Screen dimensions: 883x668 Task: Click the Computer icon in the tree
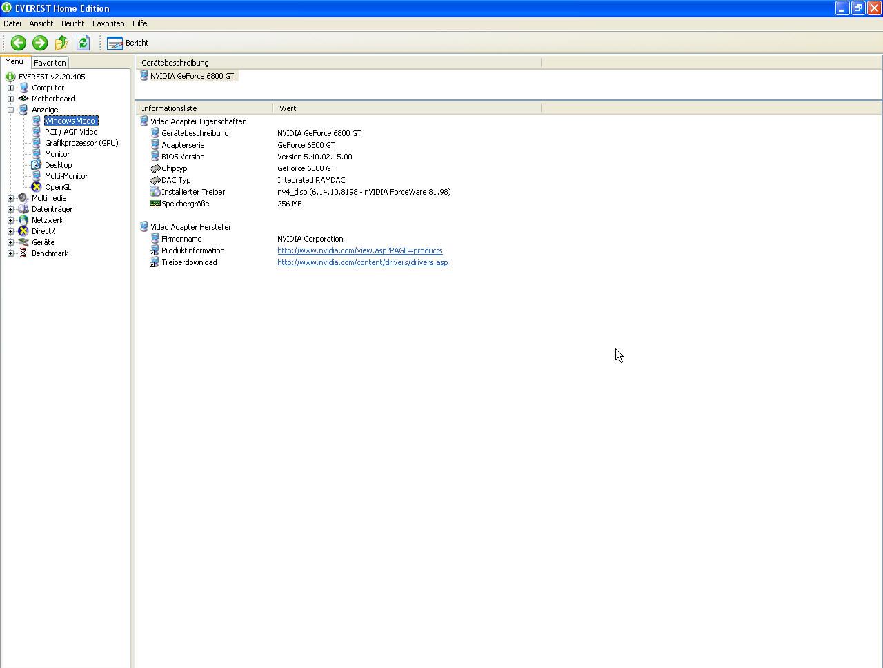pos(23,88)
